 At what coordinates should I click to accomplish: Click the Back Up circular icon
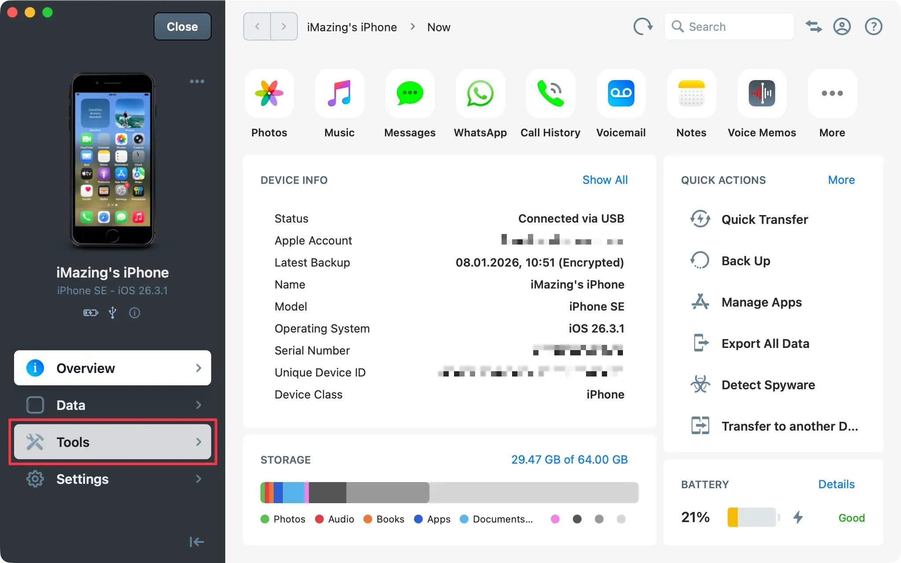[700, 260]
